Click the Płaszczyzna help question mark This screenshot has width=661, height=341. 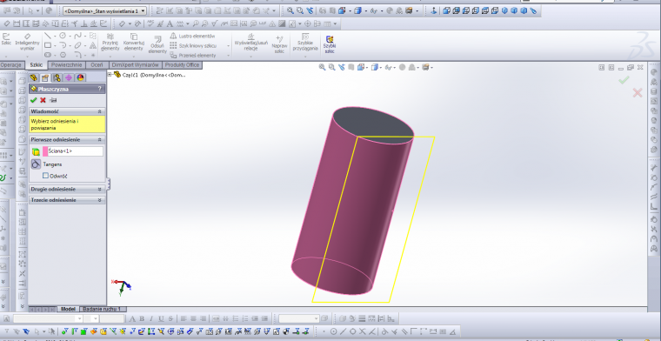[x=99, y=89]
